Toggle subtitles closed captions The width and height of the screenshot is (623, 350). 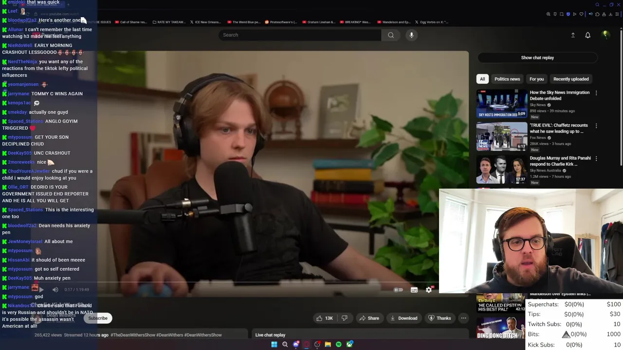[414, 290]
